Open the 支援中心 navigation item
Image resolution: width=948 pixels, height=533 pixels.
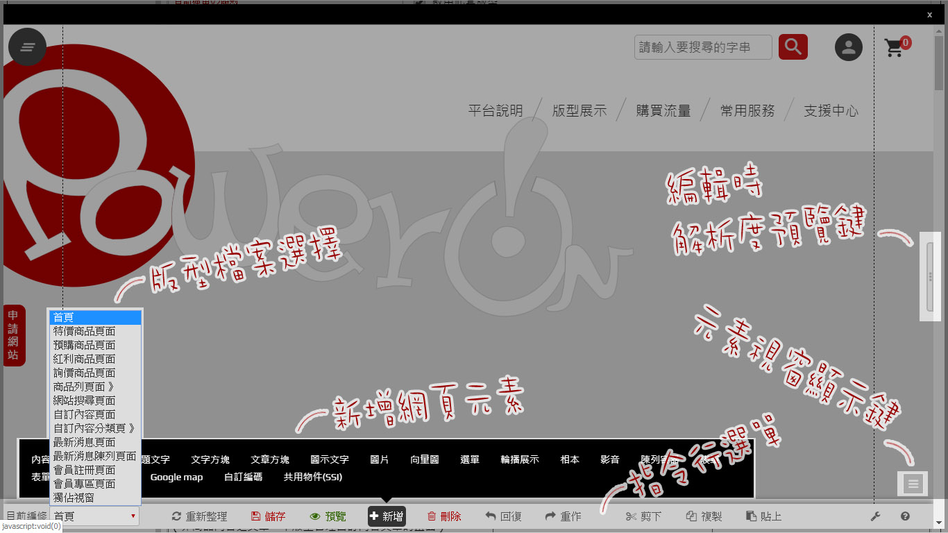coord(831,111)
